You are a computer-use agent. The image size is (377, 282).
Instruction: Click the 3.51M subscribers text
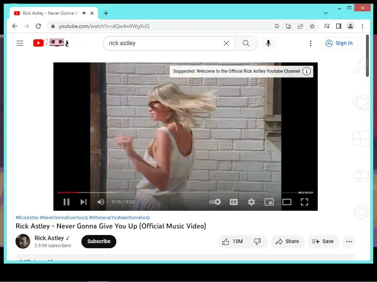(53, 246)
